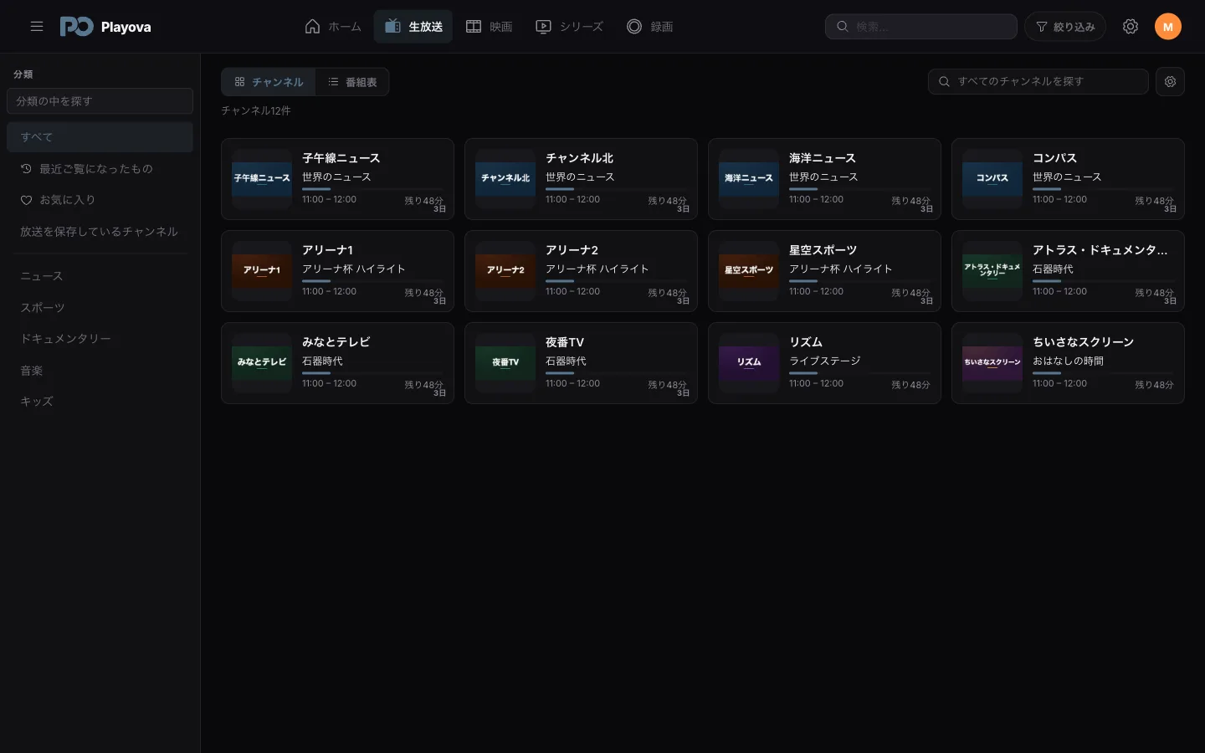Switch to チャンネル grid view
This screenshot has height=753, width=1205.
coord(269,82)
